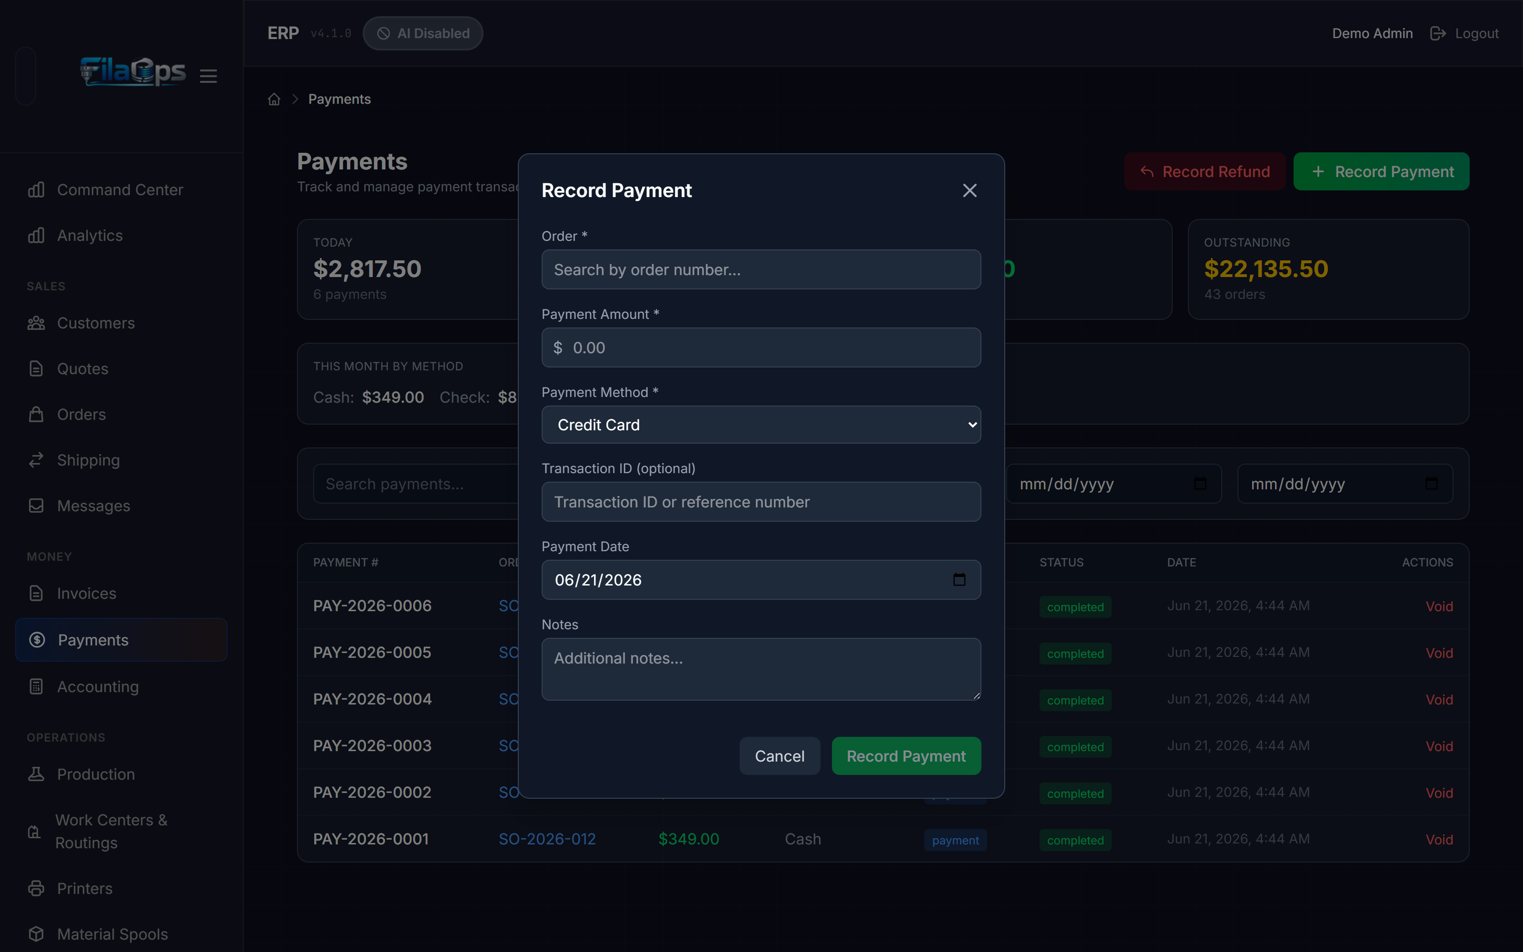Open calendar on first date filter
Screen dimensions: 1523x952
point(1200,484)
